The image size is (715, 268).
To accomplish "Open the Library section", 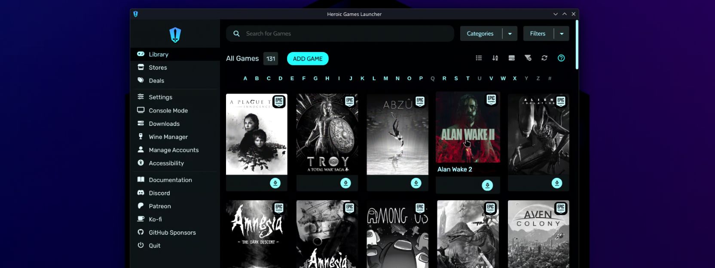I will tap(175, 54).
